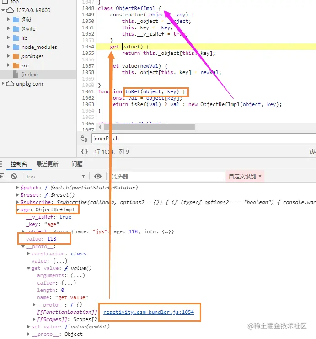Show the console sidebar

point(2,177)
